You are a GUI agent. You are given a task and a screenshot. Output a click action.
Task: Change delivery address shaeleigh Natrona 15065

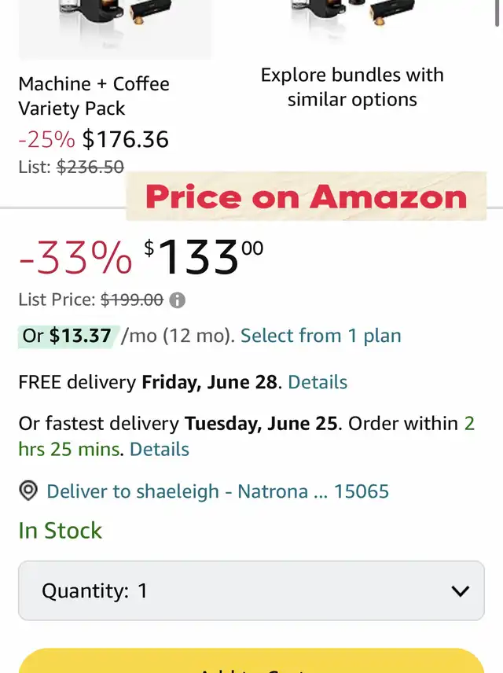pyautogui.click(x=218, y=491)
